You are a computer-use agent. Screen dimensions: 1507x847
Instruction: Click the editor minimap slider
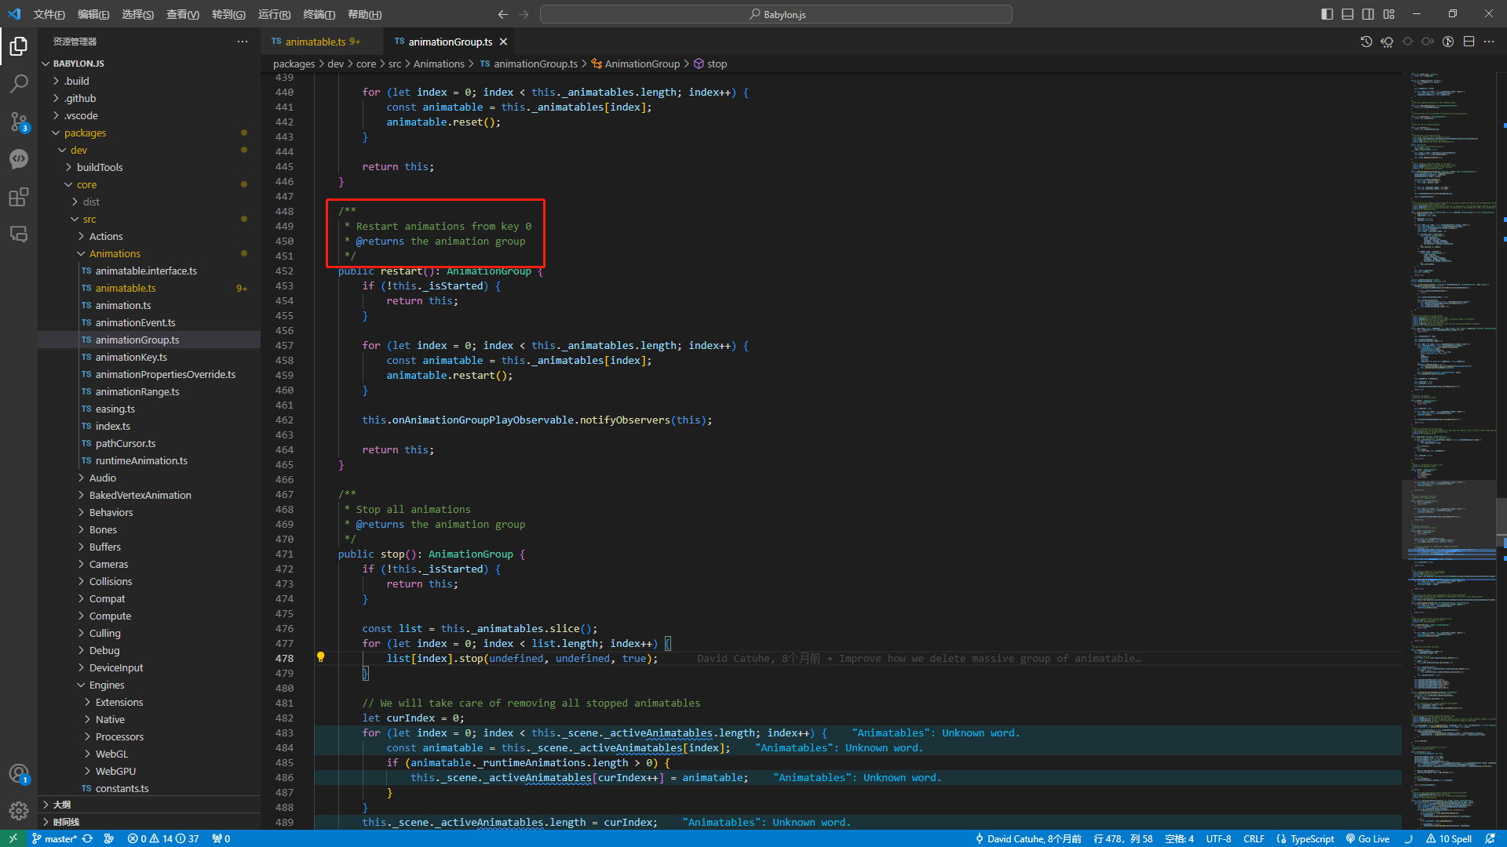click(1448, 518)
